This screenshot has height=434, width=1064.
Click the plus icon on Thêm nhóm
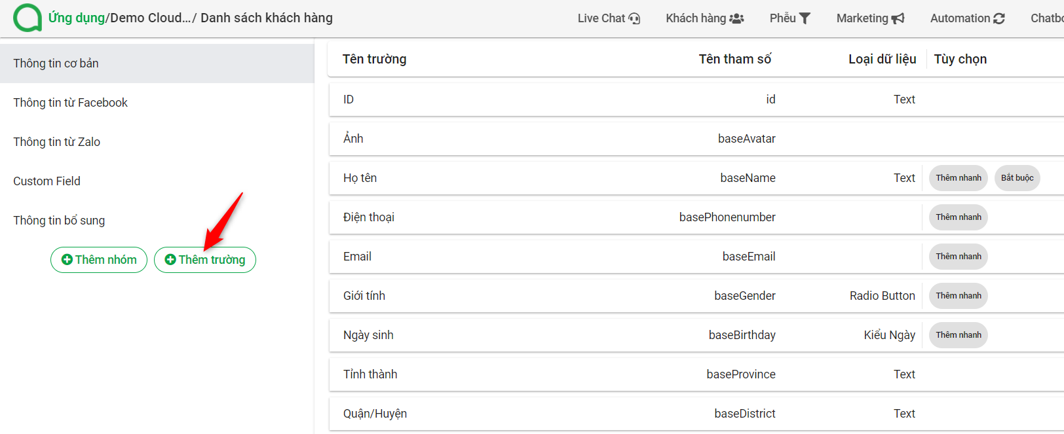click(67, 260)
